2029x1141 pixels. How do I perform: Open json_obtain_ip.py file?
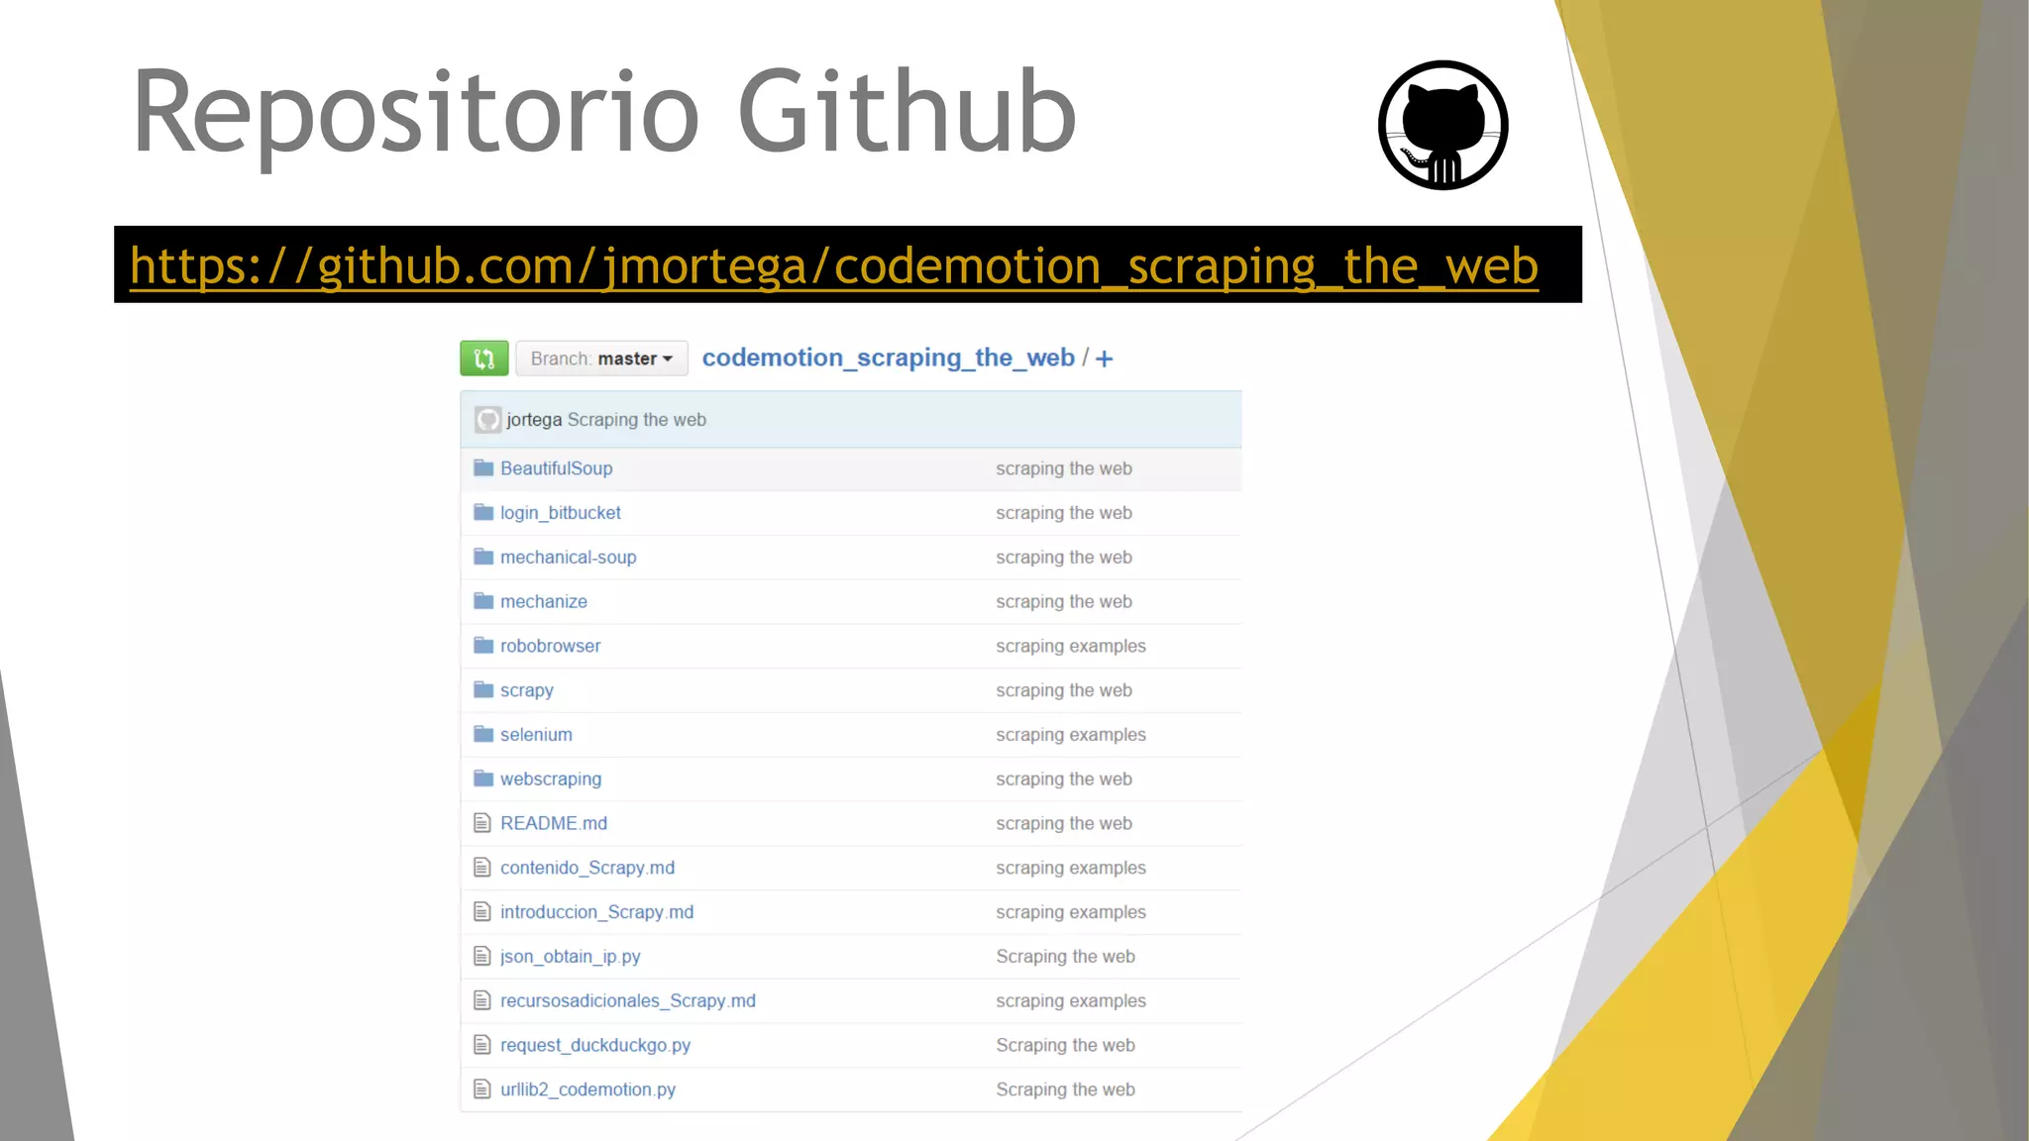point(570,957)
